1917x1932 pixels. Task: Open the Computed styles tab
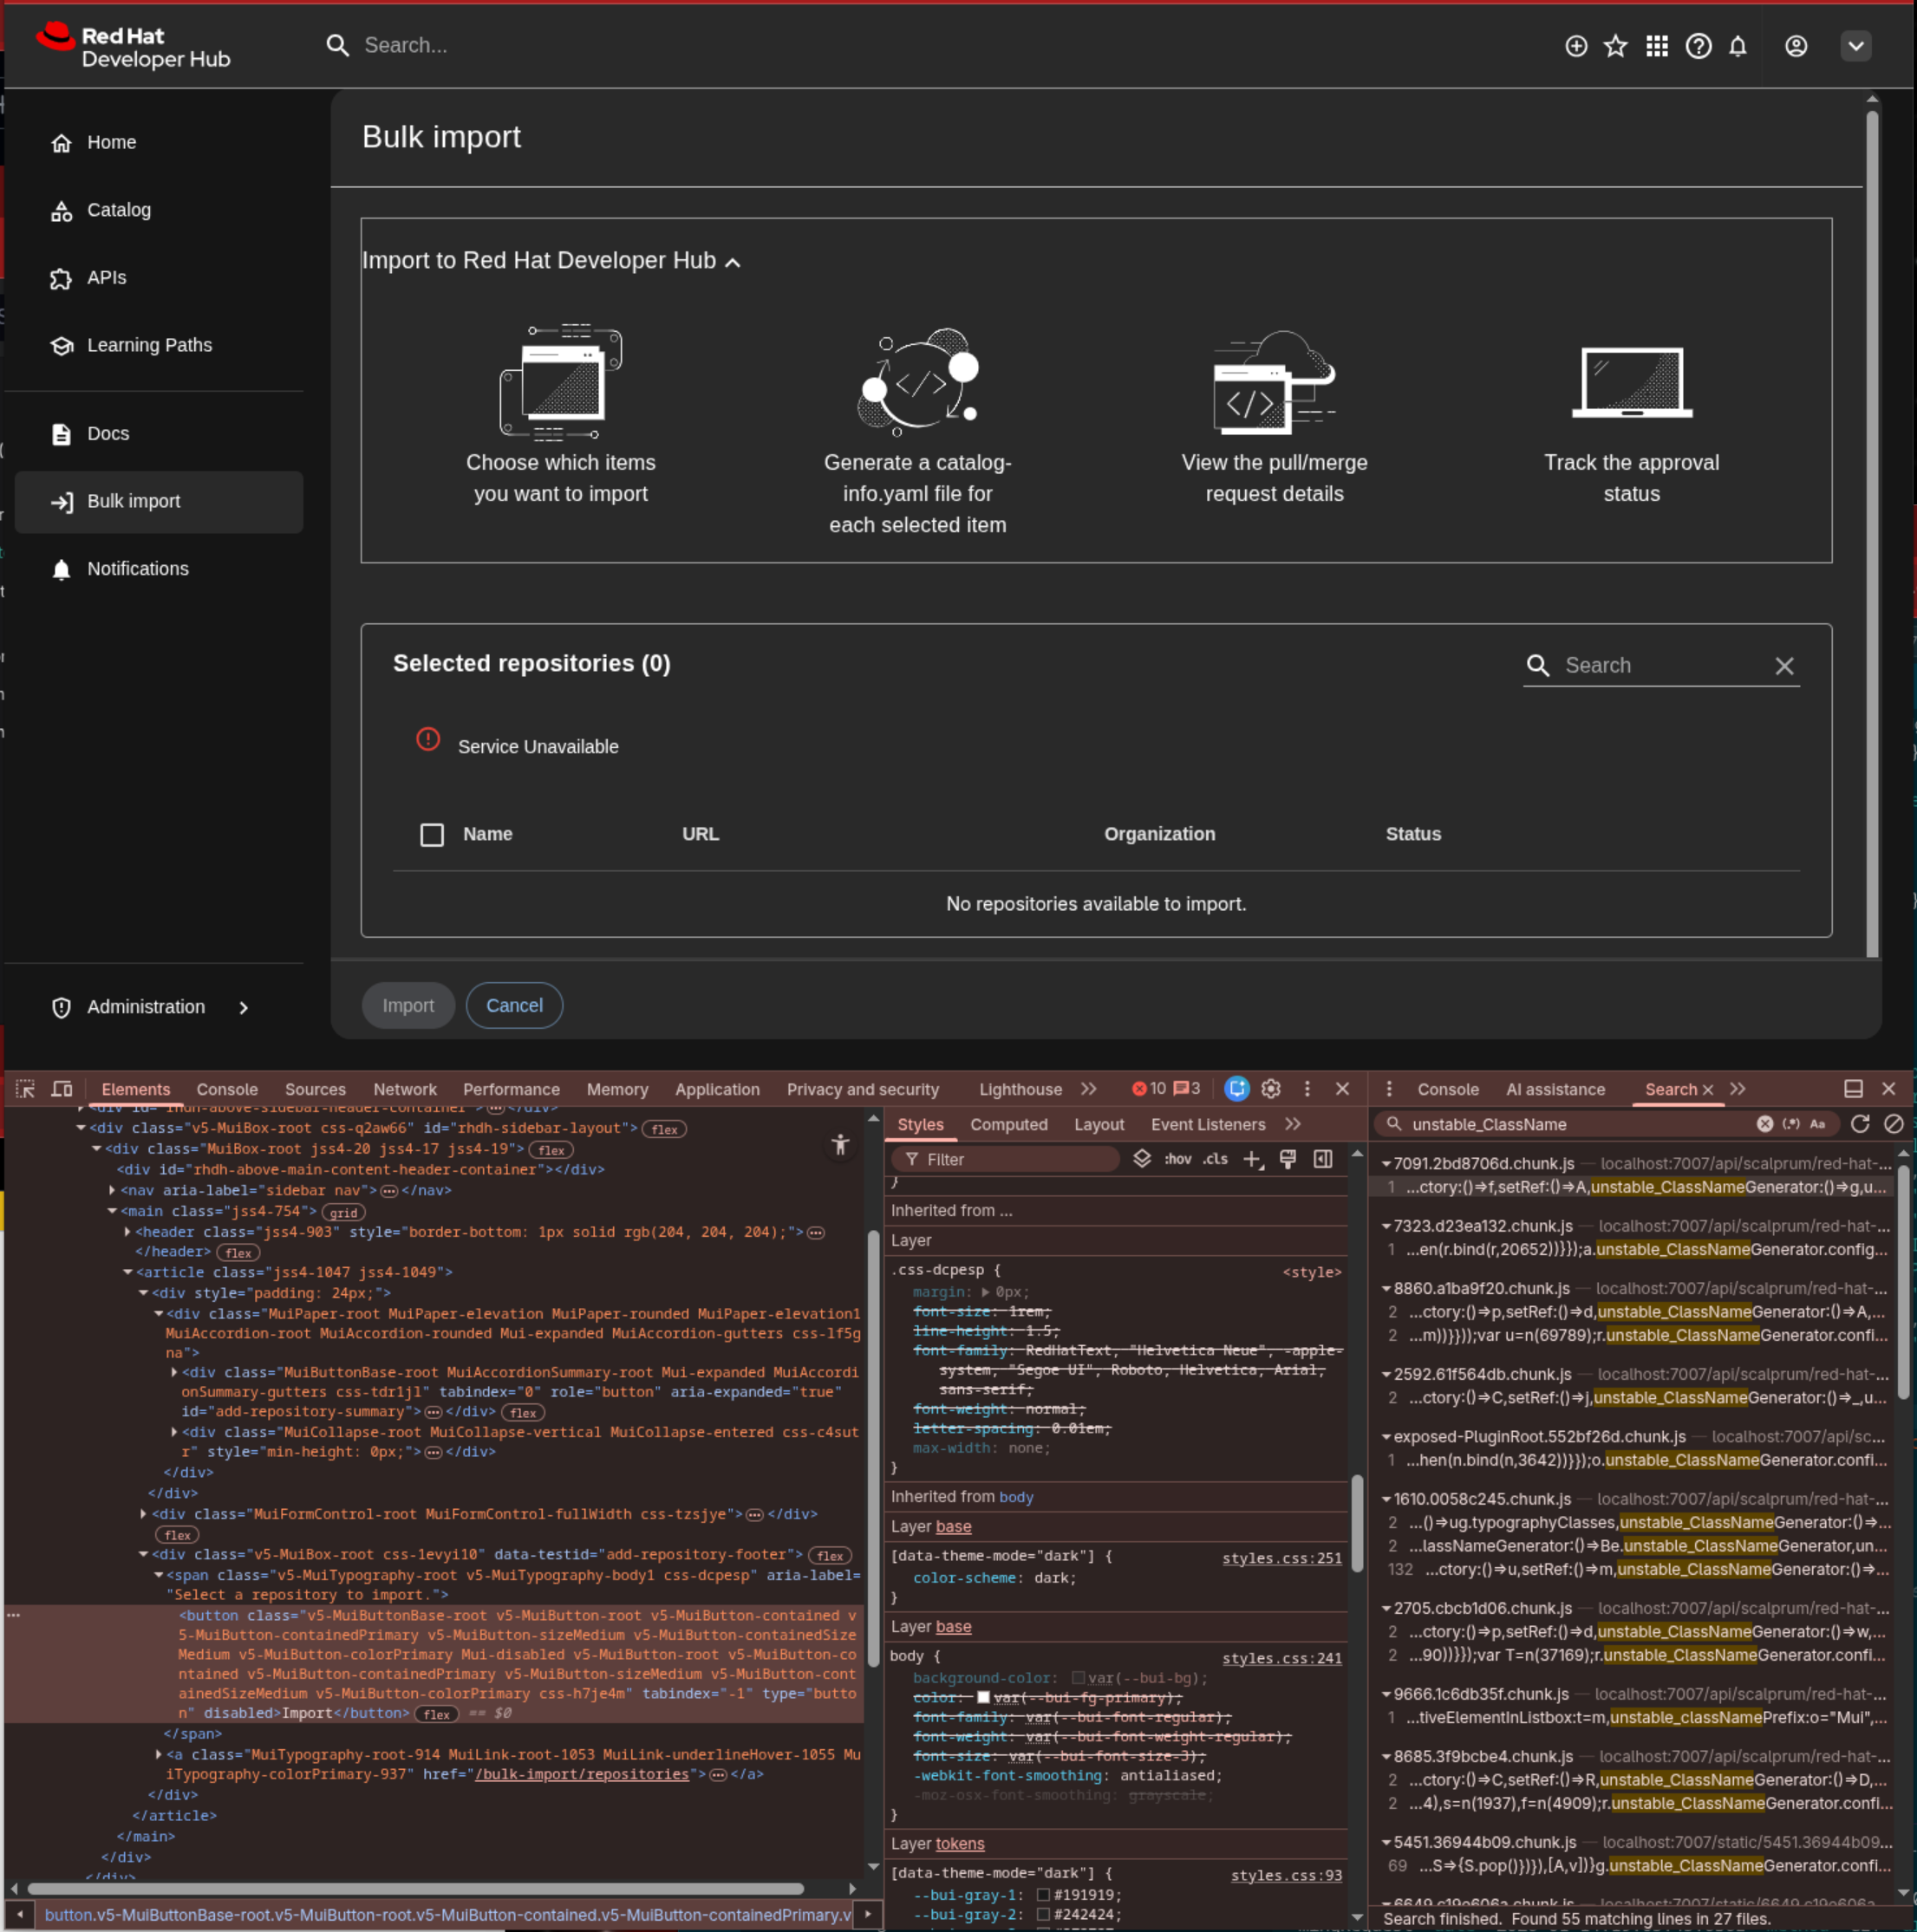point(1008,1125)
